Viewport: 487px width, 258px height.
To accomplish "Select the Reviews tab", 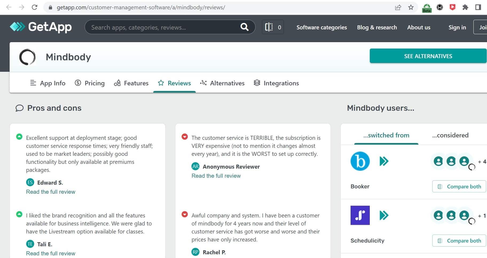I will pos(174,83).
